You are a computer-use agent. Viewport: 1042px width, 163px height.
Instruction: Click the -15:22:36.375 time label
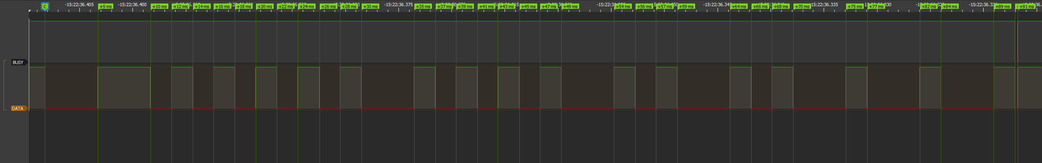click(x=398, y=5)
